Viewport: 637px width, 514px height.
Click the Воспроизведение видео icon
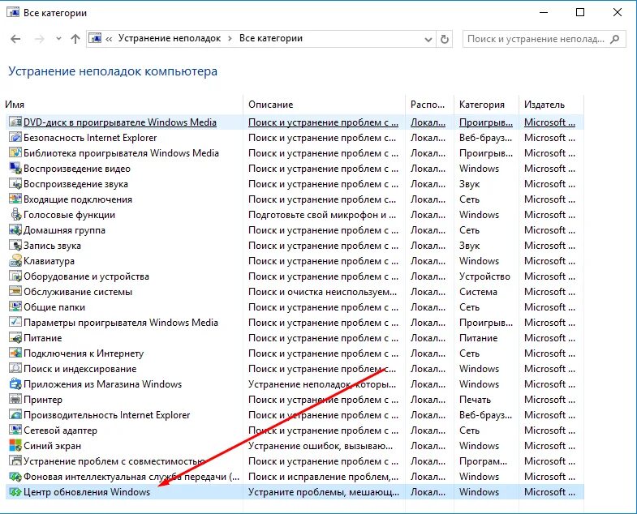[x=15, y=169]
